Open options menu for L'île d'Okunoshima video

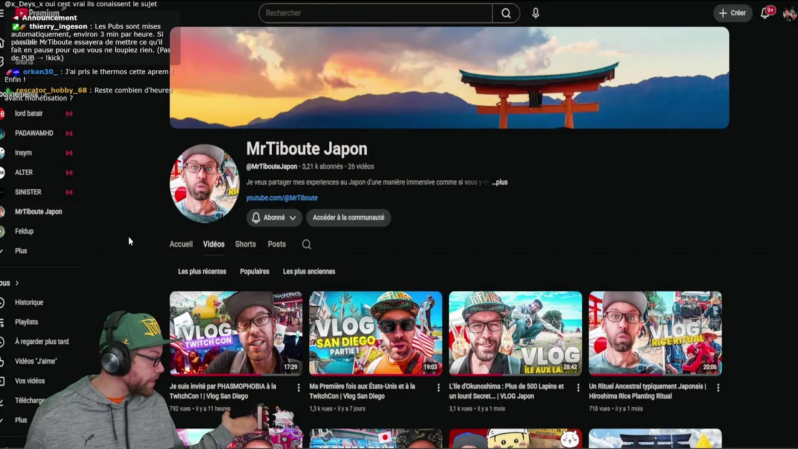pyautogui.click(x=578, y=388)
